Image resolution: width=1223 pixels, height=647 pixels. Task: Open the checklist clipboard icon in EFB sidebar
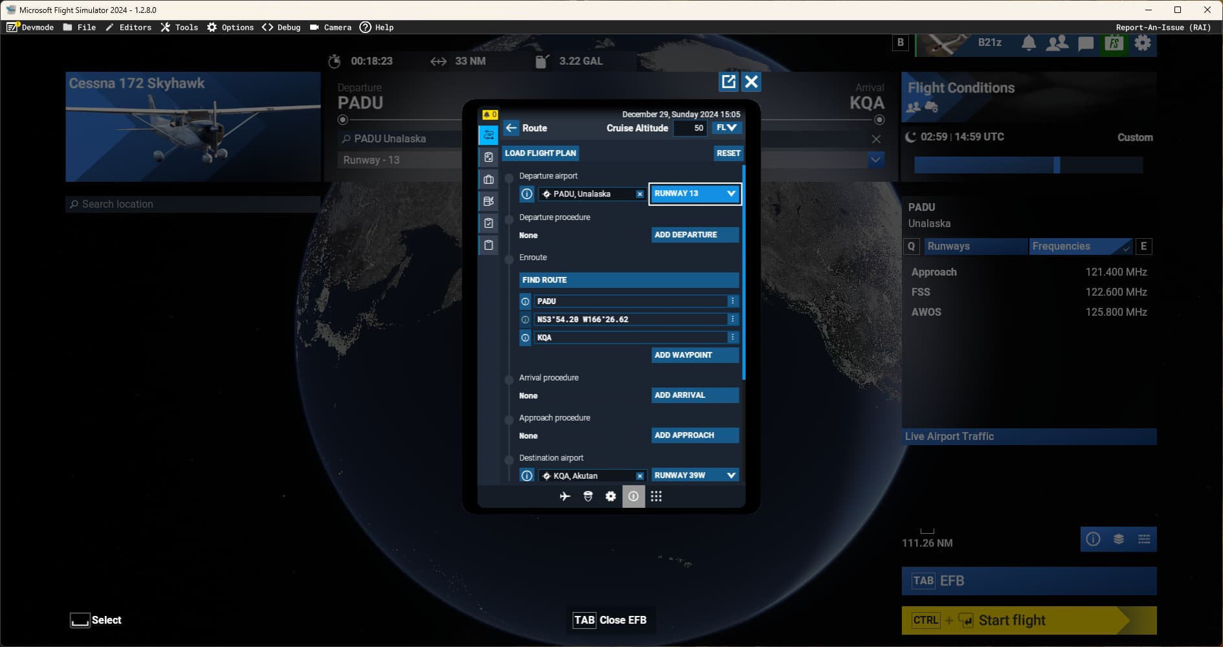tap(488, 223)
